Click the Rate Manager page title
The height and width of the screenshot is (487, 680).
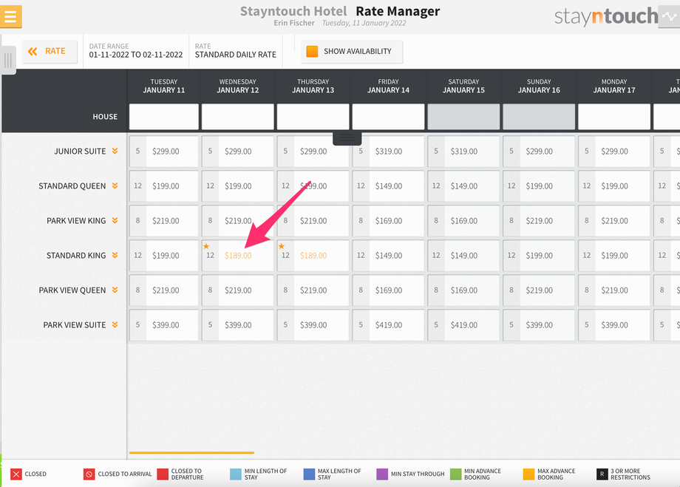(x=398, y=11)
